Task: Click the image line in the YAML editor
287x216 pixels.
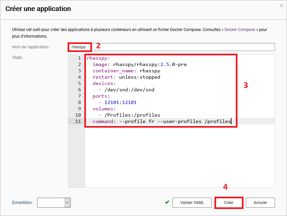Action: 139,64
